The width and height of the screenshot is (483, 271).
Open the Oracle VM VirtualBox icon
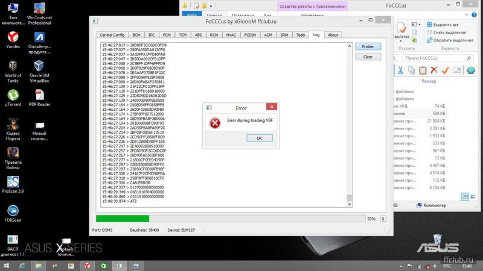[39, 71]
